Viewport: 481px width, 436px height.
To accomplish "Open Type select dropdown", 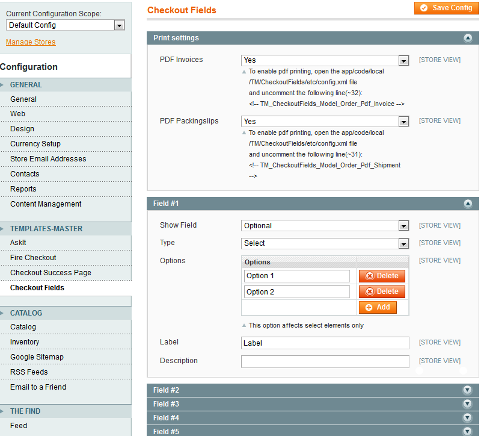I will pyautogui.click(x=325, y=243).
